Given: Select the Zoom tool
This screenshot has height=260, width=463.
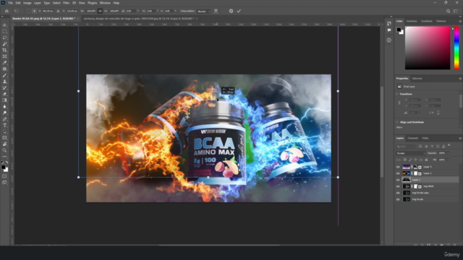Looking at the screenshot, I should tap(4, 150).
